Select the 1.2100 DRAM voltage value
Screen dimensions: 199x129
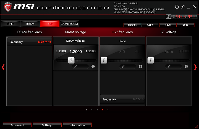91,51
